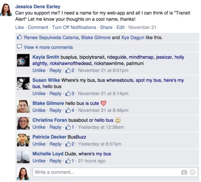The width and height of the screenshot is (201, 182).
Task: Open Xye Dagun's profile from likes
Action: [x=133, y=38]
